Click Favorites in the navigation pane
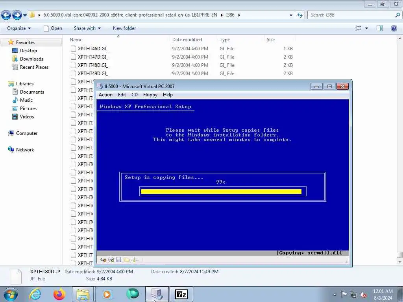Viewport: 403px width, 302px height. (x=25, y=42)
